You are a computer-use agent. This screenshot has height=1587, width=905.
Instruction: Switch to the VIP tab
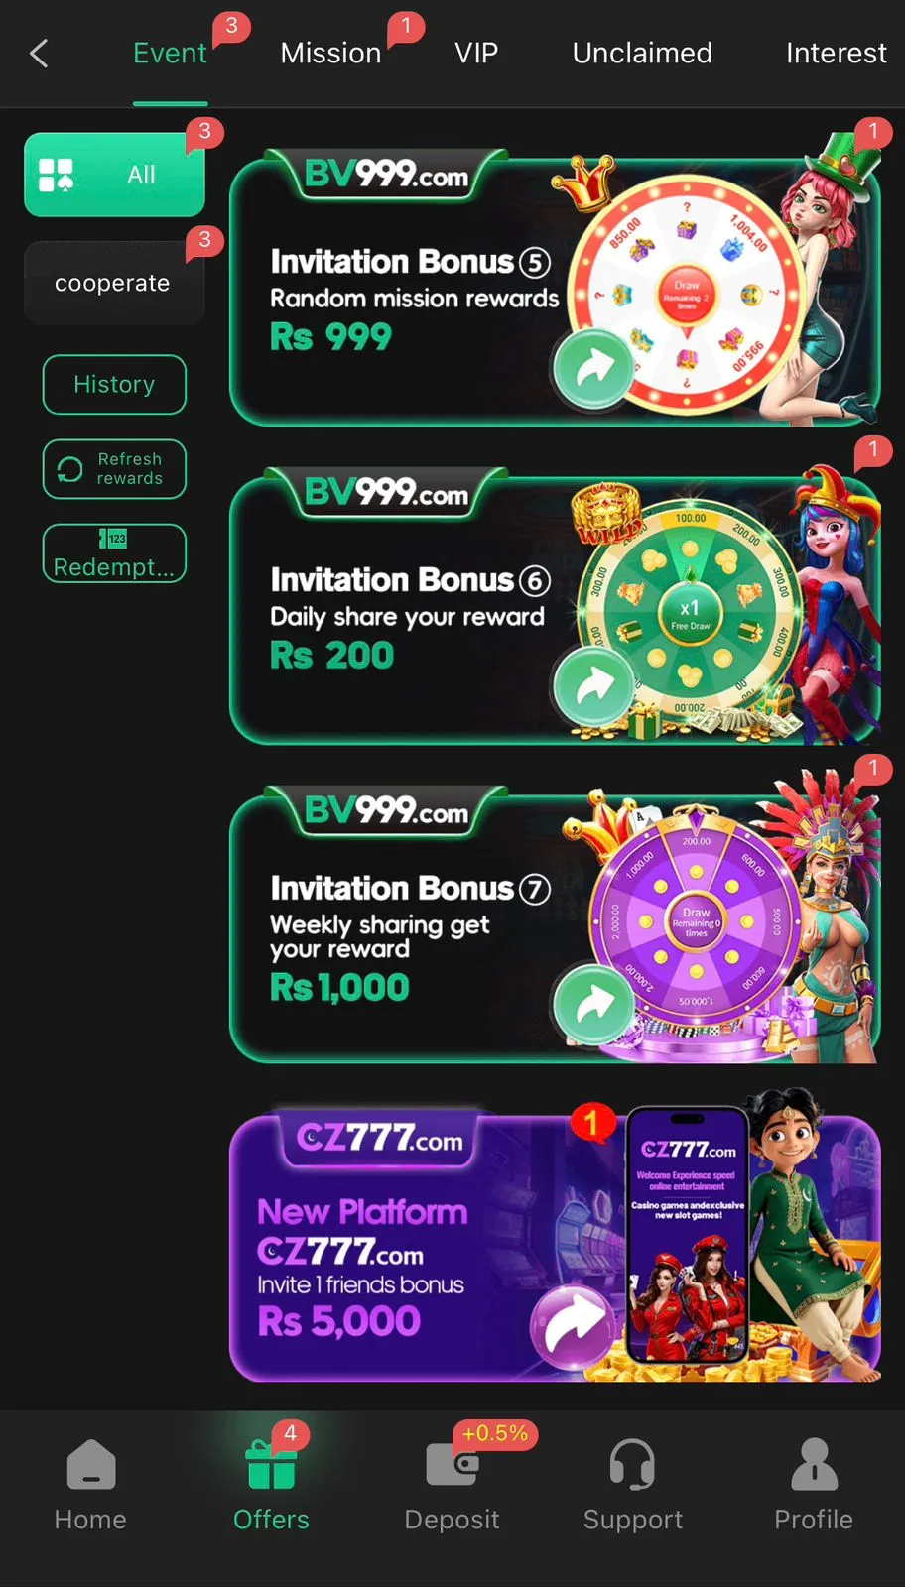(x=476, y=54)
